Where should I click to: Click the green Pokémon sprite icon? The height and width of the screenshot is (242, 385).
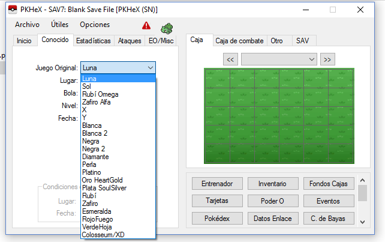(x=166, y=28)
